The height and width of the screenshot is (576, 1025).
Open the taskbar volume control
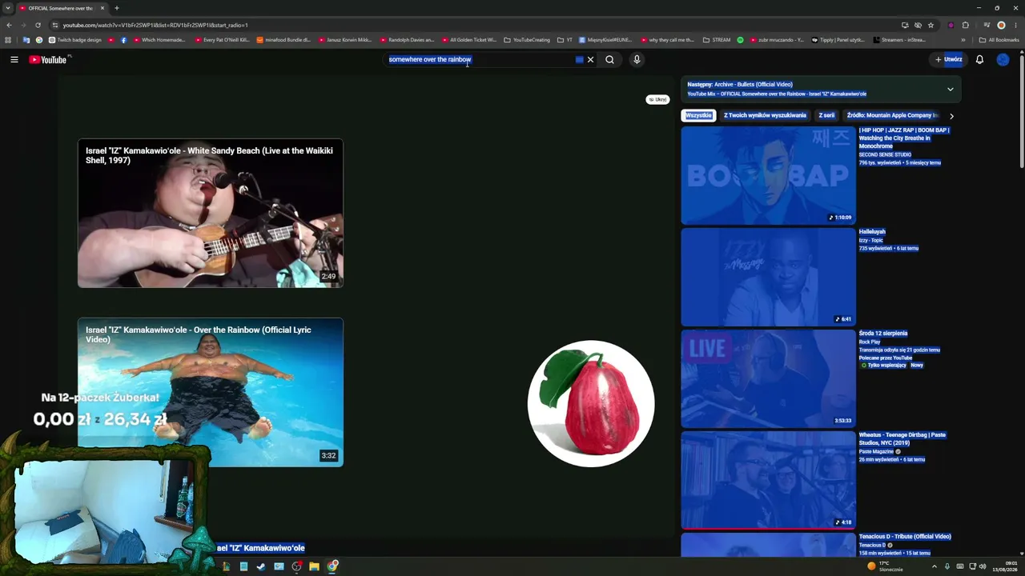[x=983, y=566]
